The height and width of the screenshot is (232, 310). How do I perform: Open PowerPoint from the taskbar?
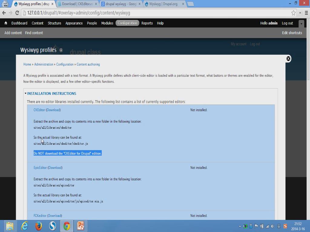pos(81,226)
